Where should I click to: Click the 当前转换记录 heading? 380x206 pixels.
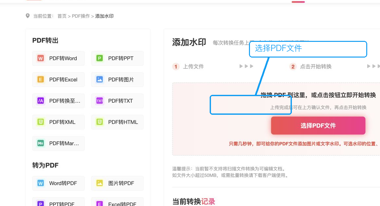click(x=194, y=201)
